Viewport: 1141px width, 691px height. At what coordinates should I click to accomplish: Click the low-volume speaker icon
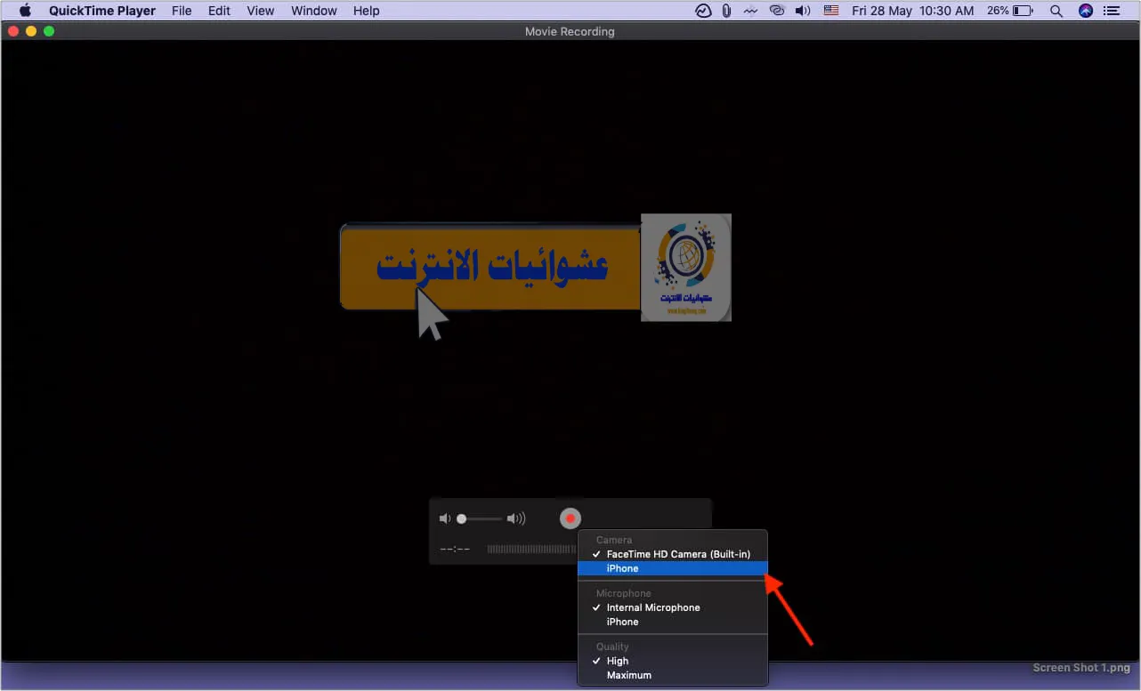point(445,518)
